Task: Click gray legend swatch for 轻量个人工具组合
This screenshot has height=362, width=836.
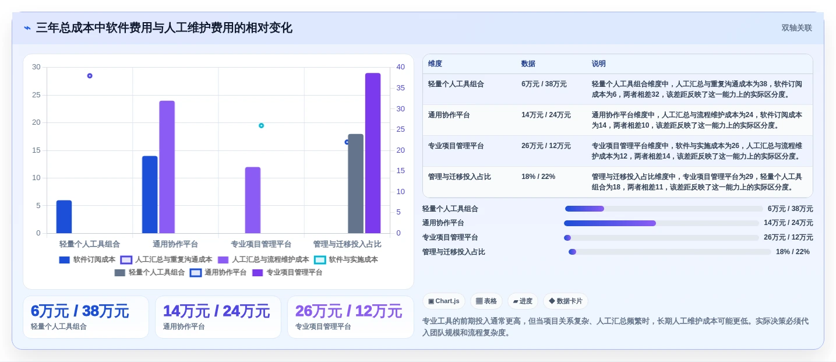Action: [120, 273]
